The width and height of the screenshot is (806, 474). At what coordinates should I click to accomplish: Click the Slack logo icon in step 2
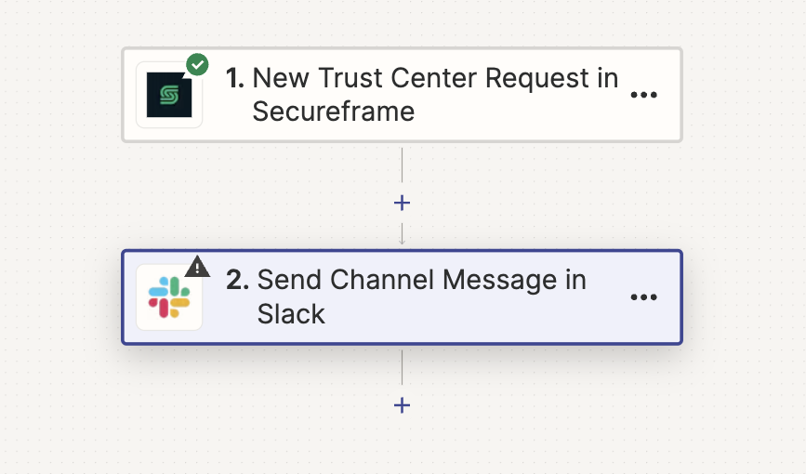pyautogui.click(x=169, y=297)
